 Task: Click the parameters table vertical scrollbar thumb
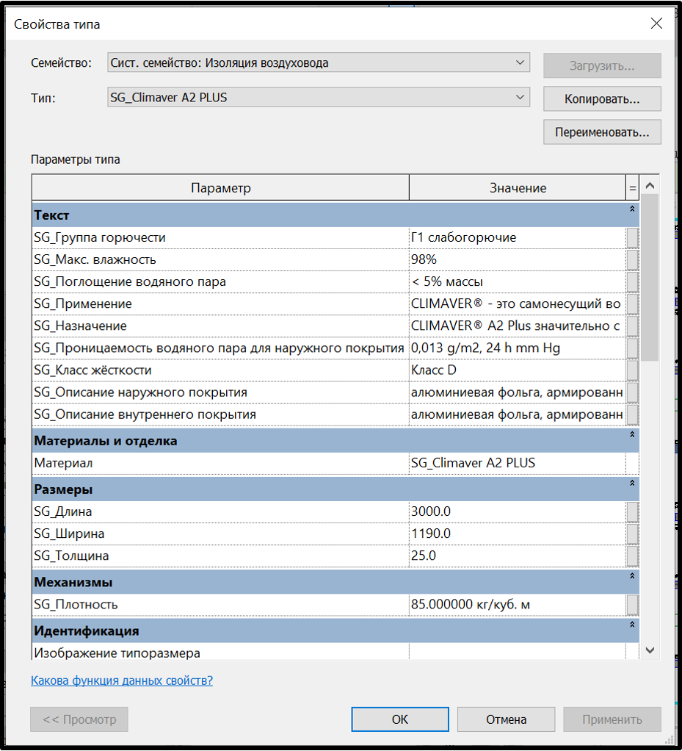(650, 277)
